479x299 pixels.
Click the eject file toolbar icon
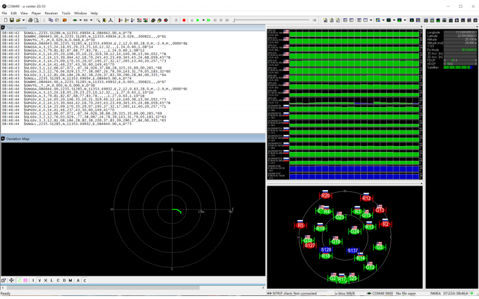(176, 20)
